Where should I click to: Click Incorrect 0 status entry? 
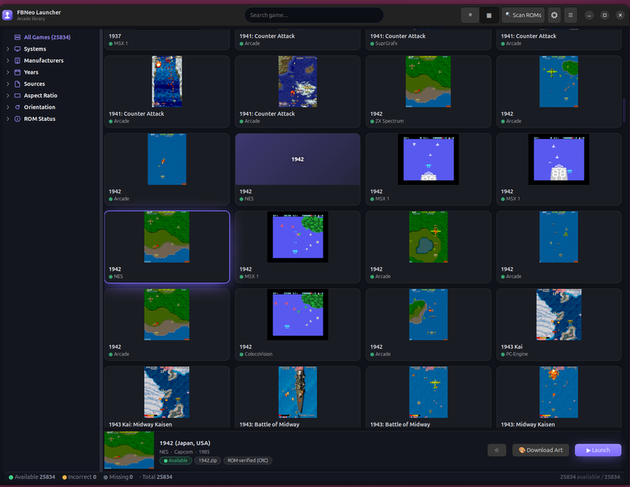tap(79, 477)
